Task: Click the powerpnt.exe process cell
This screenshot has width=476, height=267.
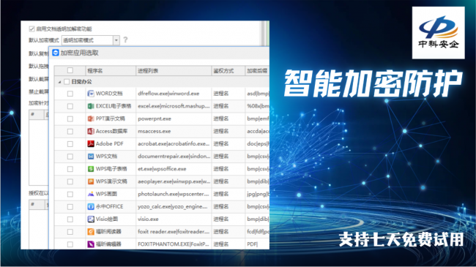Action: 174,119
